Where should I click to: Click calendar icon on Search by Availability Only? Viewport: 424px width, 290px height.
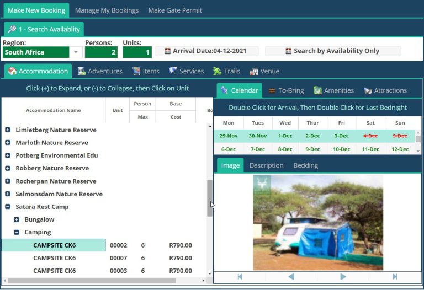click(289, 51)
